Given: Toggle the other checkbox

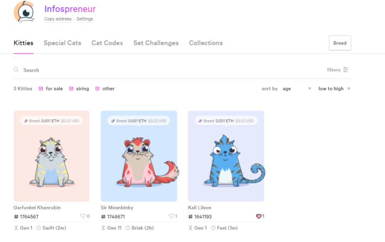Looking at the screenshot, I should coord(97,88).
